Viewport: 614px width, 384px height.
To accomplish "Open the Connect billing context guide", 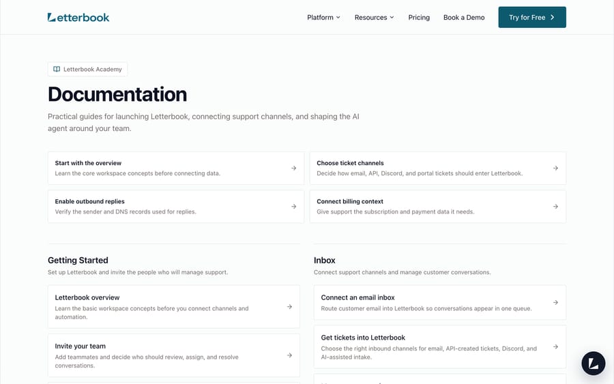I will [438, 206].
